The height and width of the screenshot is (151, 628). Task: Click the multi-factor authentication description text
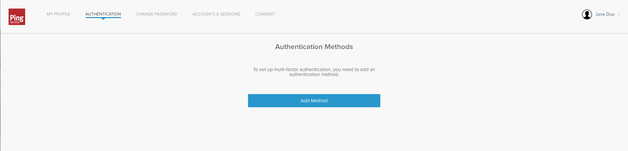314,72
